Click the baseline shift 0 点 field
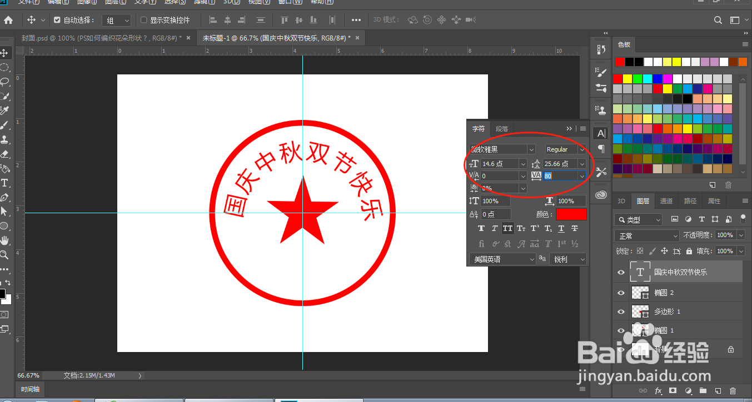752x402 pixels. (x=495, y=214)
